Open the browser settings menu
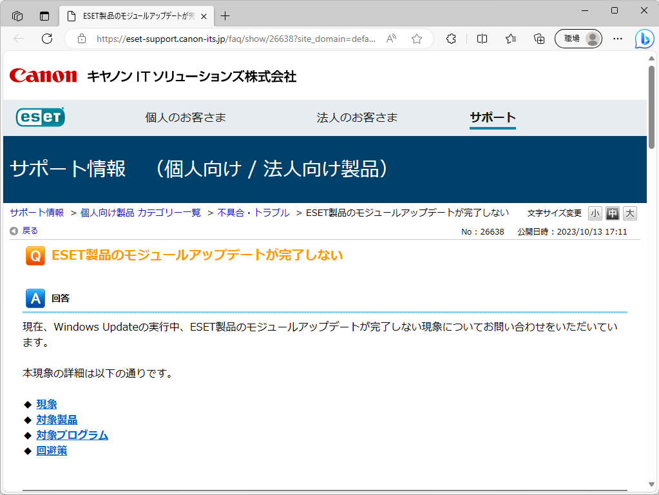659x495 pixels. 617,39
